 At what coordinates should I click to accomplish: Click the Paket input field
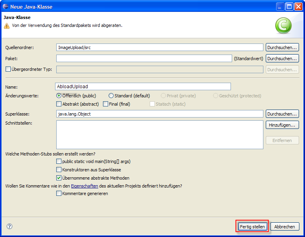coord(144,59)
